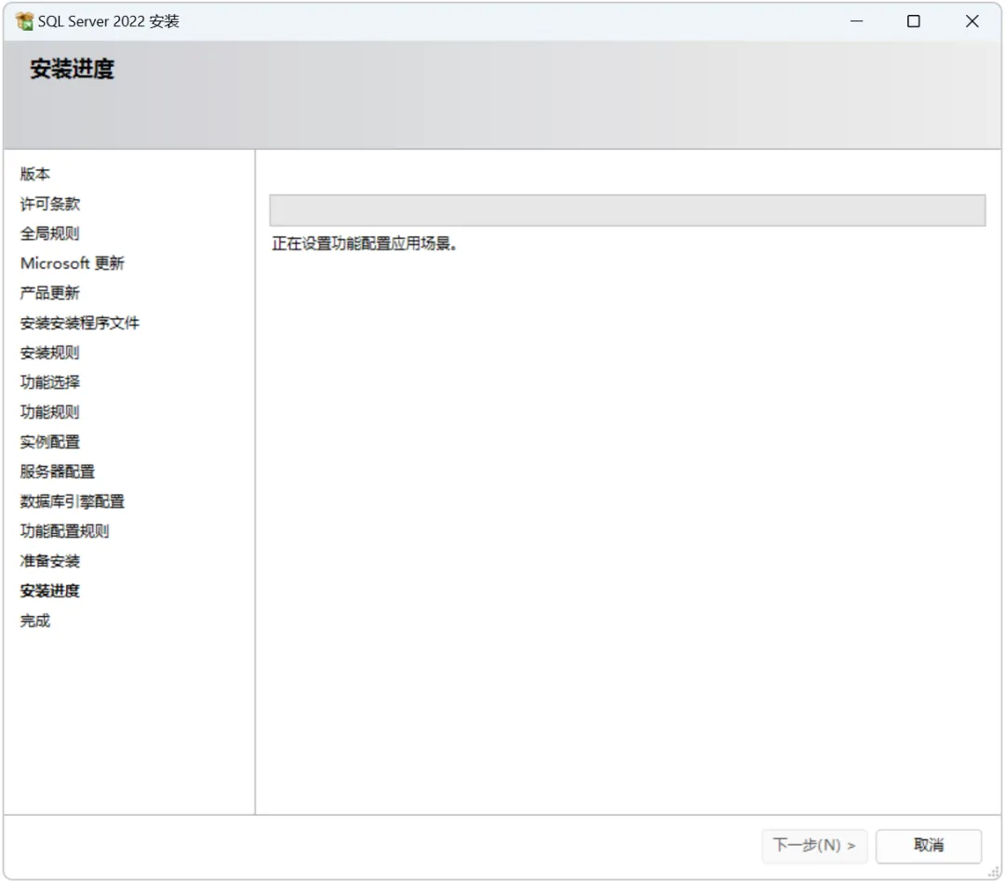This screenshot has height=883, width=1005.
Task: Select the 功能选择 step in sidebar
Action: tap(50, 382)
